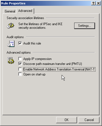
Task: Enable Network Address Translation Traversal (NAT-T)
Action: [20, 69]
